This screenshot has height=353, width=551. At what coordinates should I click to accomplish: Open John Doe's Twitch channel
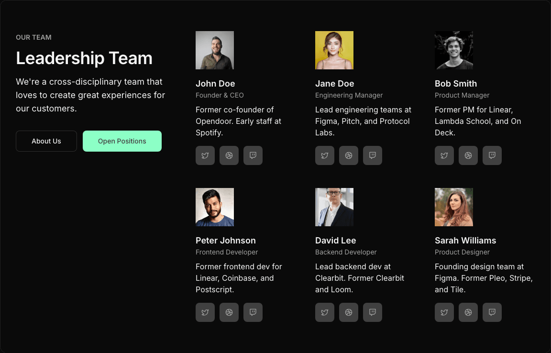pyautogui.click(x=253, y=155)
